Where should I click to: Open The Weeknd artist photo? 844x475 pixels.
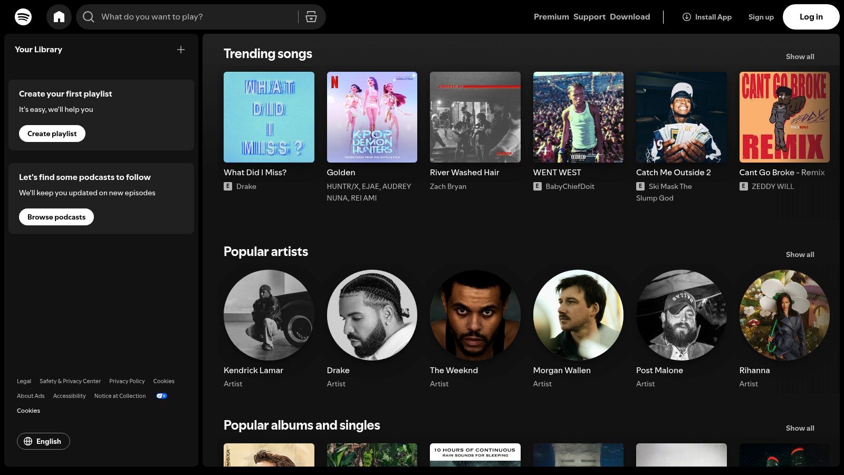[475, 315]
